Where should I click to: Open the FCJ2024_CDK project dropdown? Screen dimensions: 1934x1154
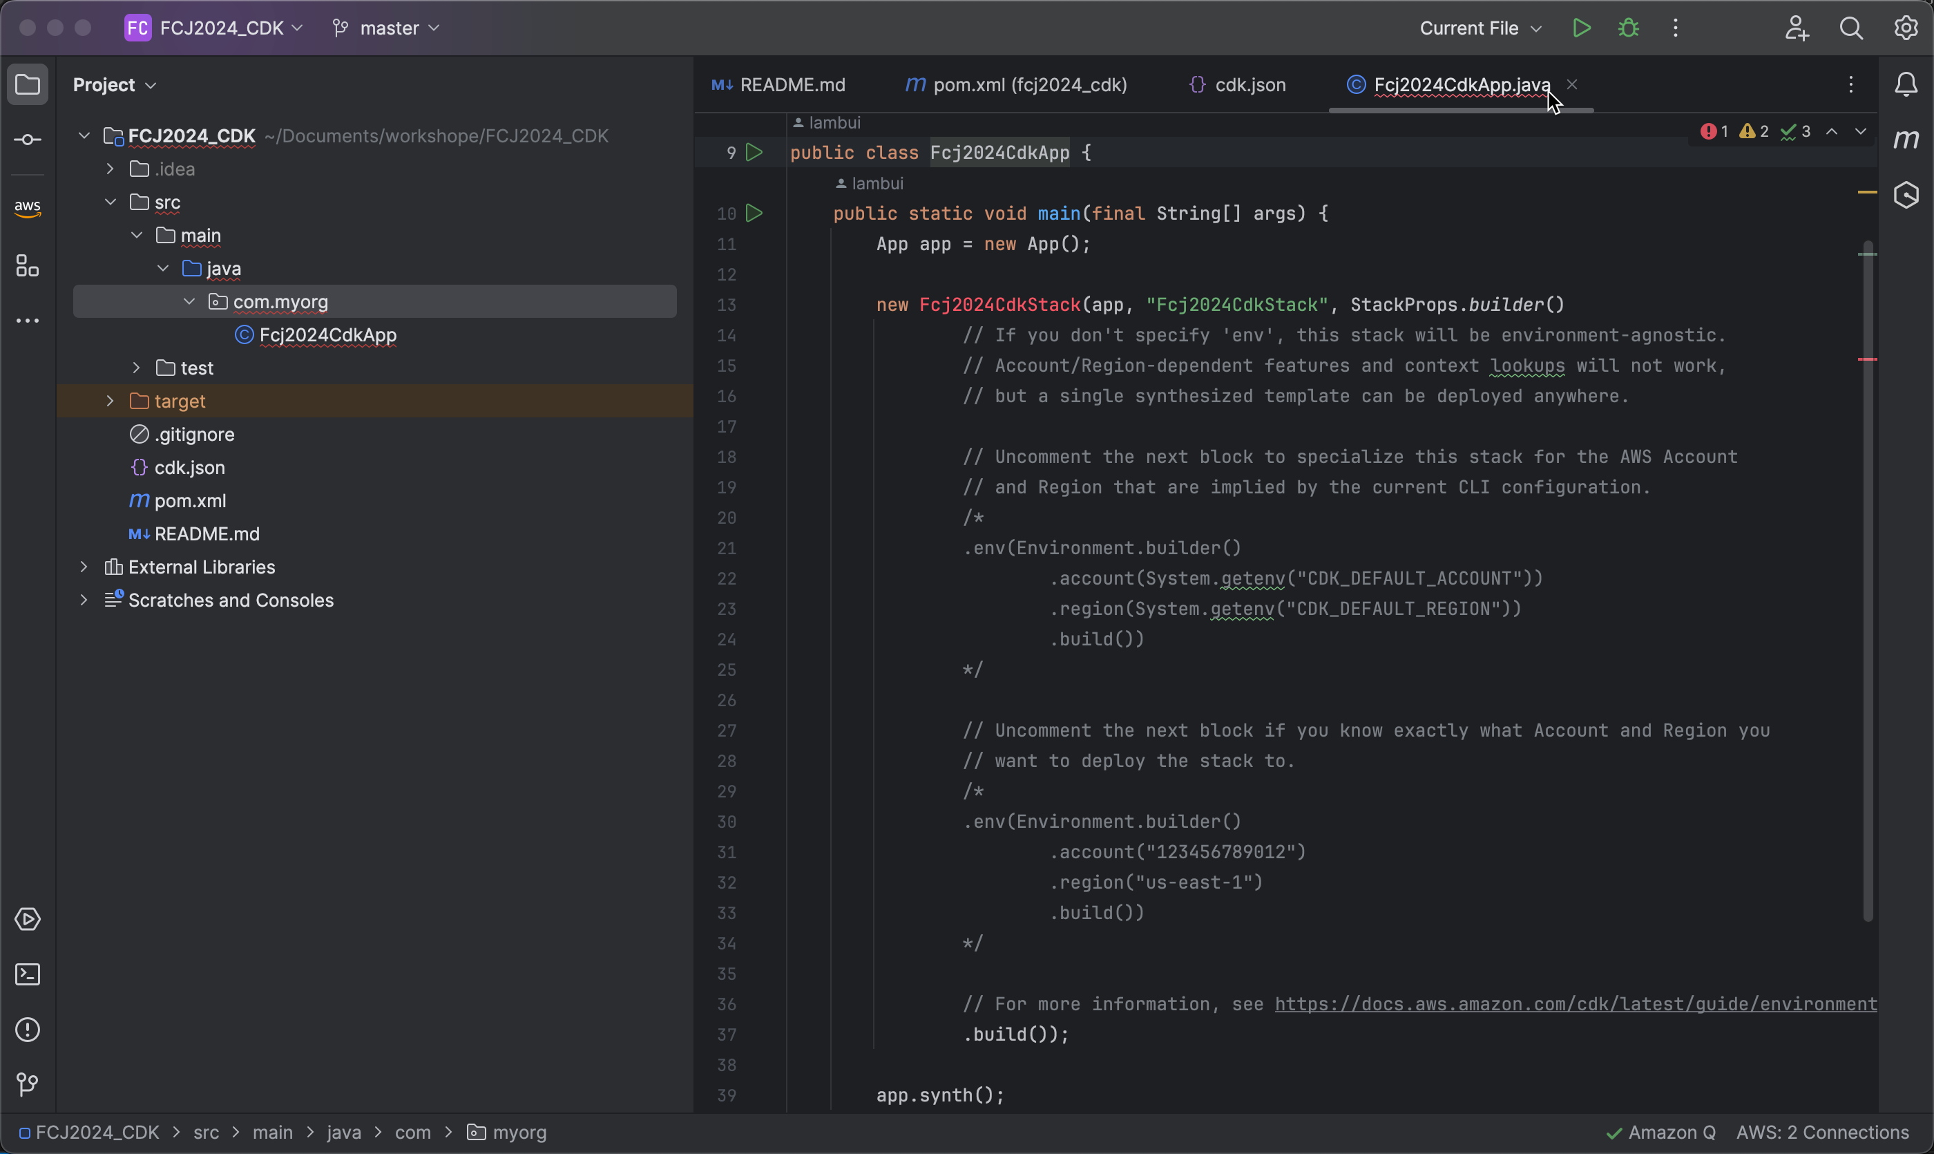click(213, 28)
